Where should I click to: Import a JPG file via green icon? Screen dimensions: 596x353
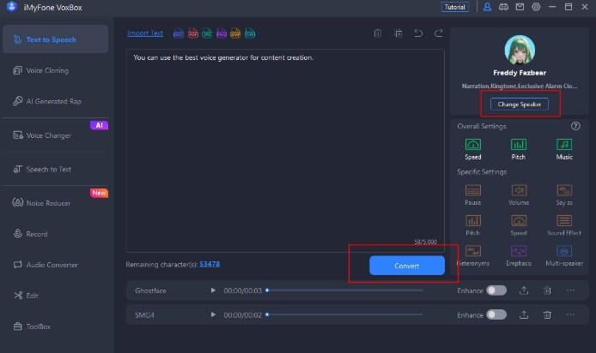pos(207,33)
